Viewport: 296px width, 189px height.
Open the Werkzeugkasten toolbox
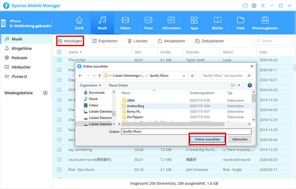[x=265, y=23]
